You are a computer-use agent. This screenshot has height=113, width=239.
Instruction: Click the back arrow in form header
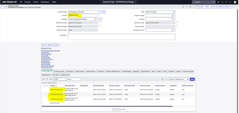pos(3,7)
